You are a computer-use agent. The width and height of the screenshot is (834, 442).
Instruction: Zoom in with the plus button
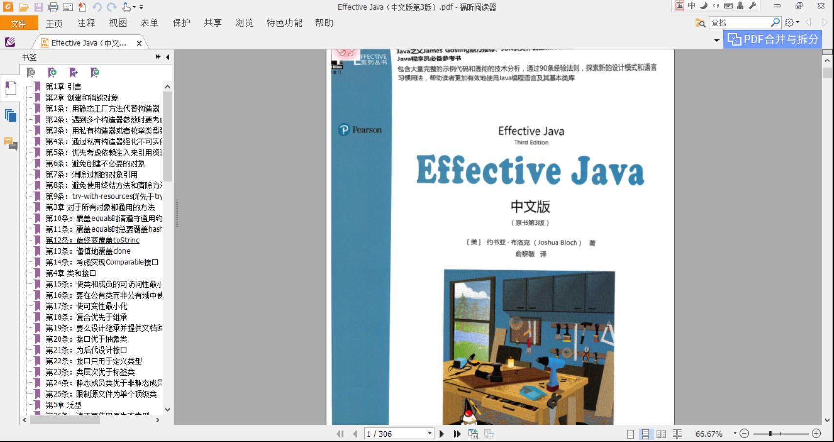pyautogui.click(x=816, y=433)
